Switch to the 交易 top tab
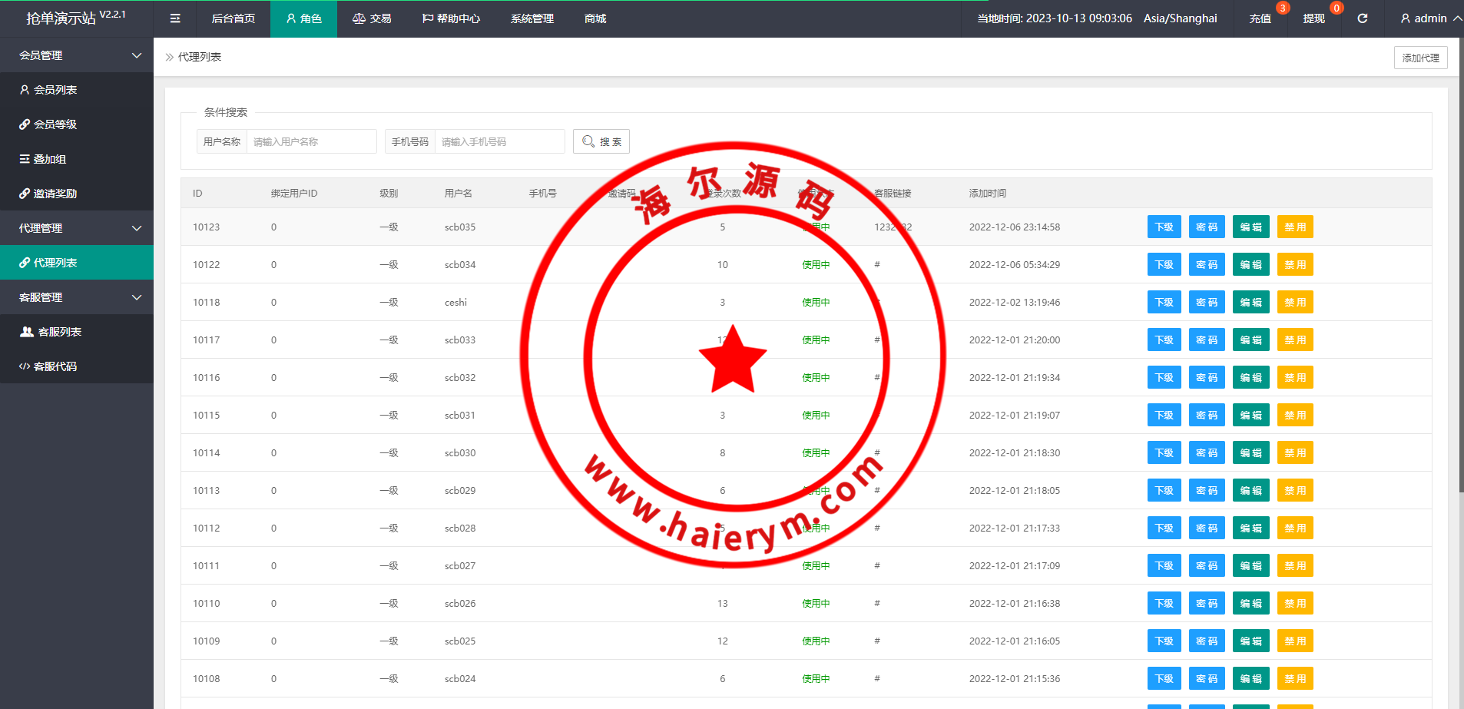This screenshot has height=709, width=1464. click(x=372, y=18)
